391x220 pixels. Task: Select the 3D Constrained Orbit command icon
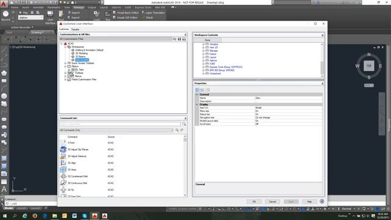[63, 177]
